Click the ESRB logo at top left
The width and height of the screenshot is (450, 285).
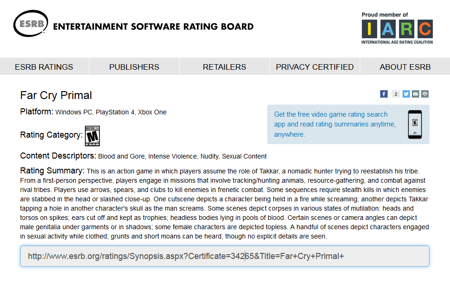pyautogui.click(x=30, y=23)
